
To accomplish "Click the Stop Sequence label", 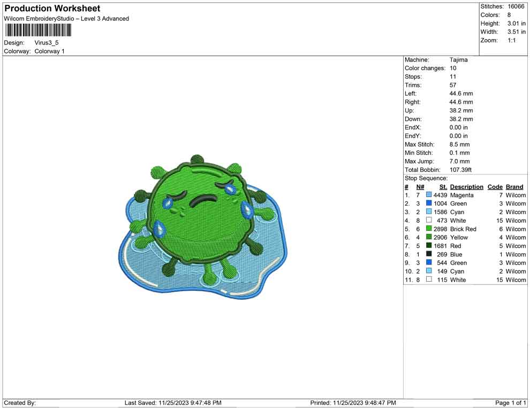I will (x=426, y=178).
